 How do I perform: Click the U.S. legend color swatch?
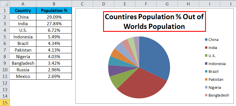point(206,56)
